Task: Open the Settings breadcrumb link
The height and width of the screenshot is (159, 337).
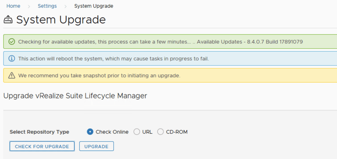Action: coord(47,6)
